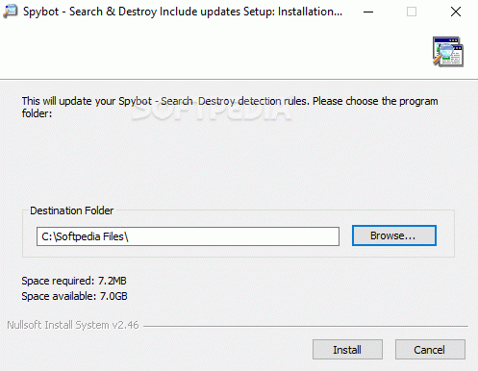Screen dimensions: 478x371
Task: Minimize the setup window
Action: coord(368,12)
